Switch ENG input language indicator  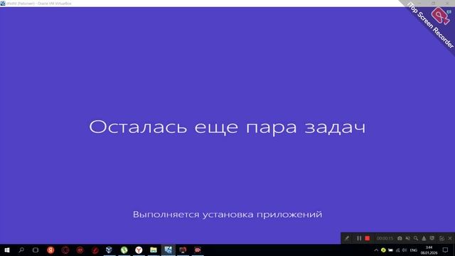click(414, 250)
